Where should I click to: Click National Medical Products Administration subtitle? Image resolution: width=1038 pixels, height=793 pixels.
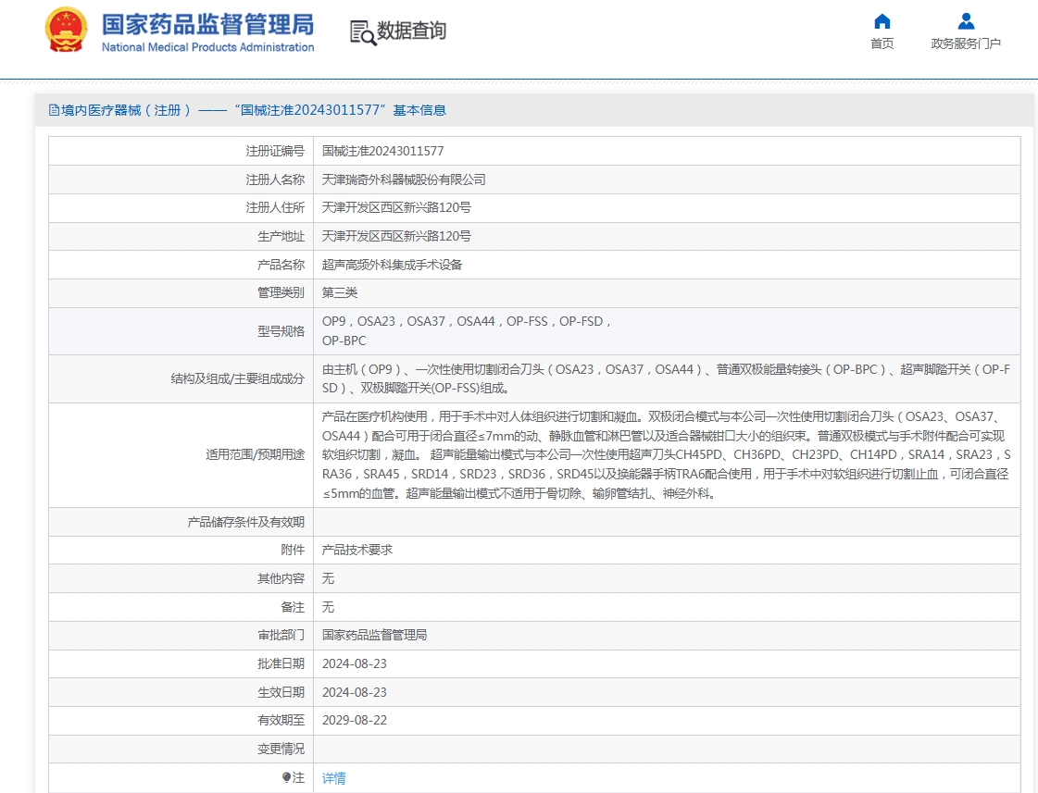pyautogui.click(x=207, y=47)
